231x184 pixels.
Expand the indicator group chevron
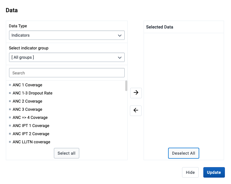[120, 58]
